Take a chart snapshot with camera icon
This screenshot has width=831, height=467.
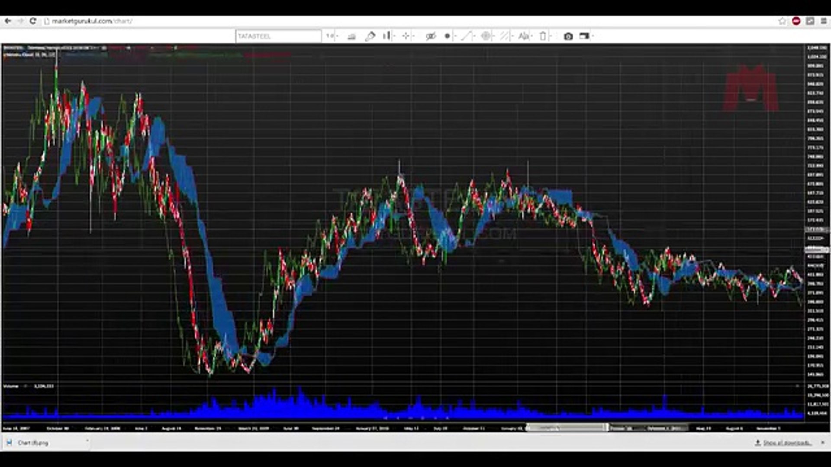pyautogui.click(x=568, y=36)
